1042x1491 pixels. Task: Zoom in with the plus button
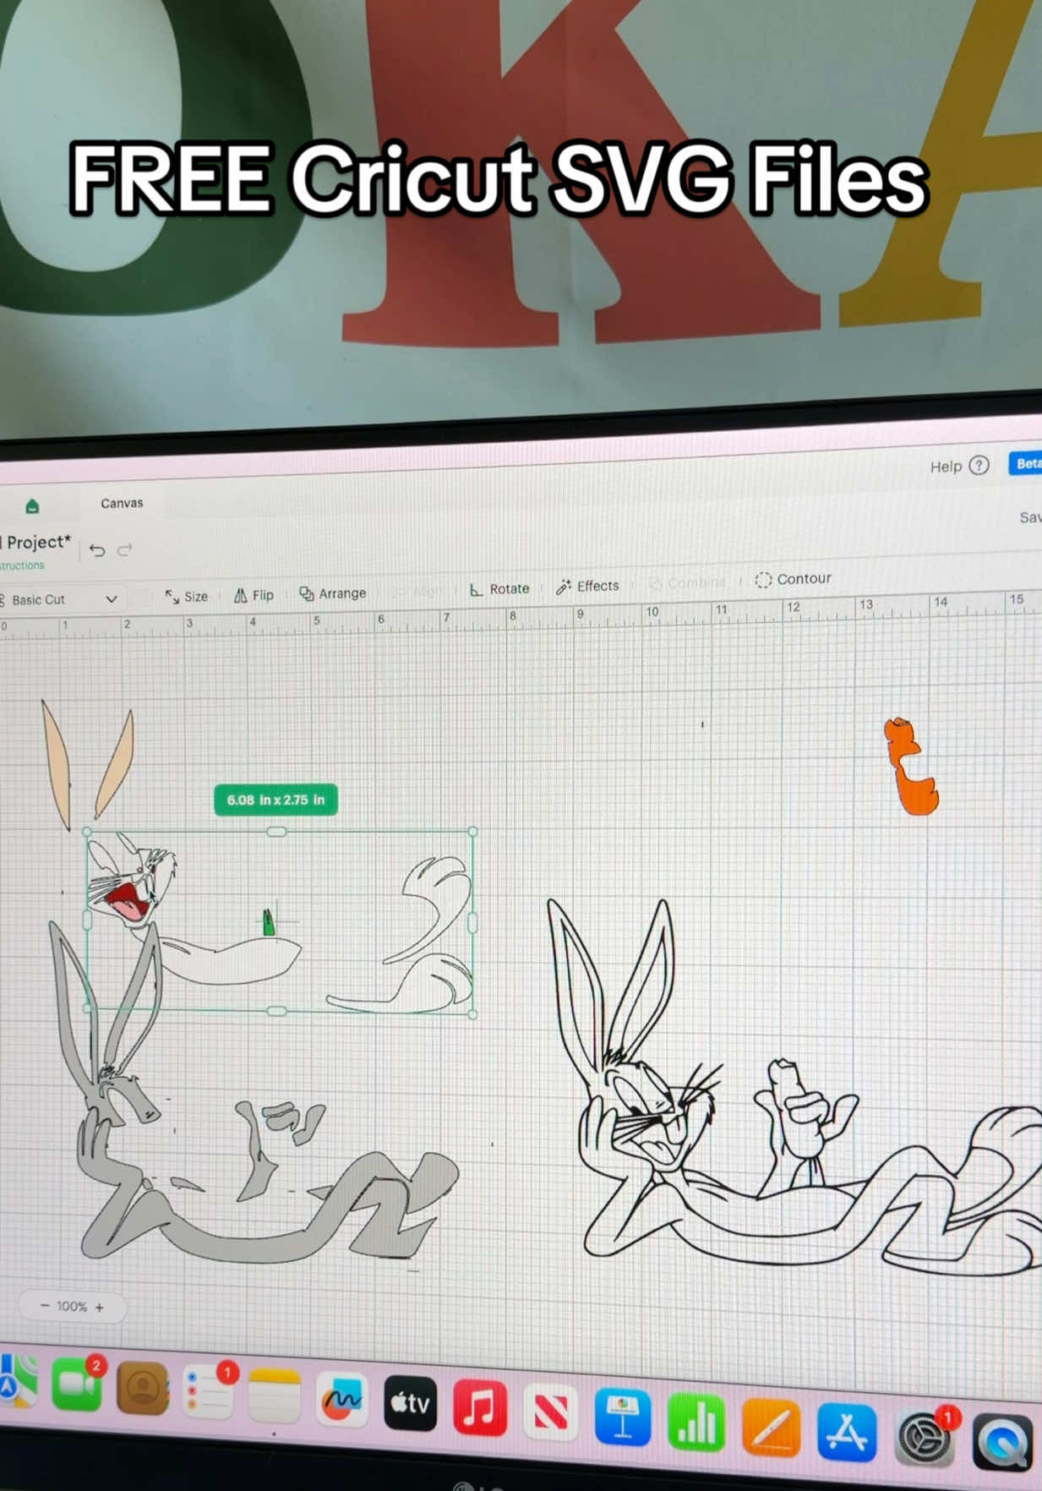pyautogui.click(x=100, y=1307)
